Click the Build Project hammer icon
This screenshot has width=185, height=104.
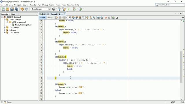pos(59,9)
